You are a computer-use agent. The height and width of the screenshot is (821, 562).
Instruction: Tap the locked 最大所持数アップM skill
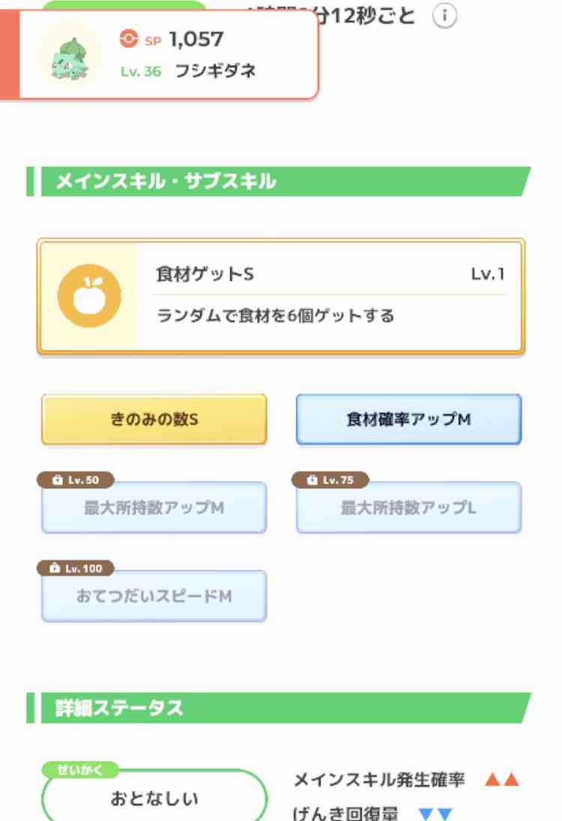coord(154,507)
